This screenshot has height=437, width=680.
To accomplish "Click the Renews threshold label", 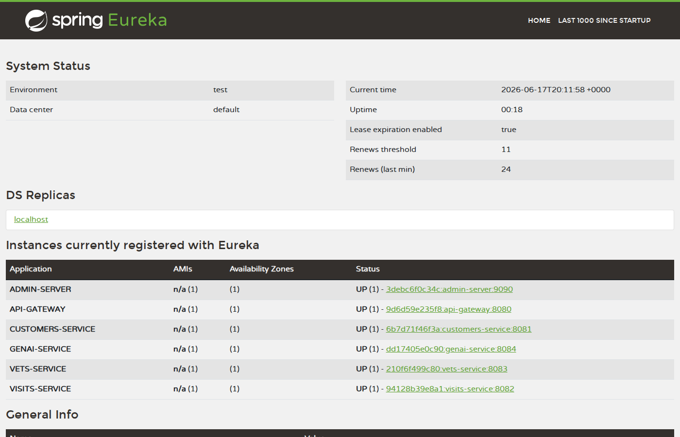I will coord(383,150).
